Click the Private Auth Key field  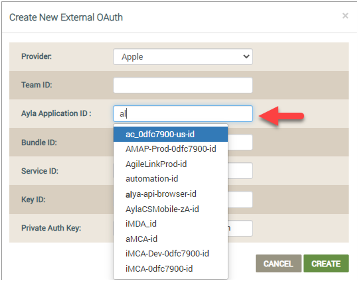240,228
